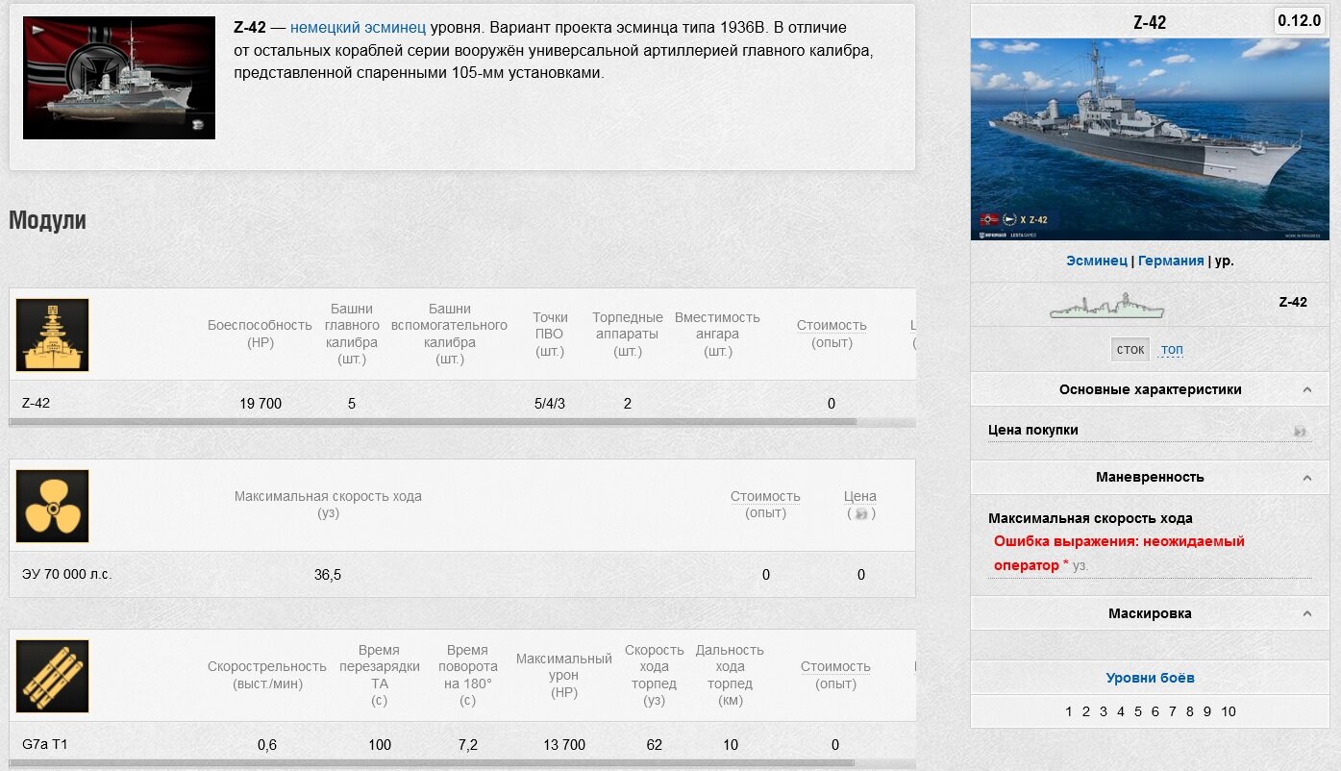Click the Z-42 flag thumbnail image
Image resolution: width=1341 pixels, height=771 pixels.
tap(119, 78)
